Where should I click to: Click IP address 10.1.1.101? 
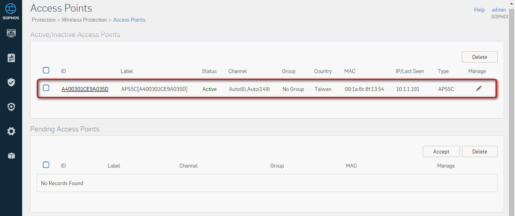click(408, 89)
